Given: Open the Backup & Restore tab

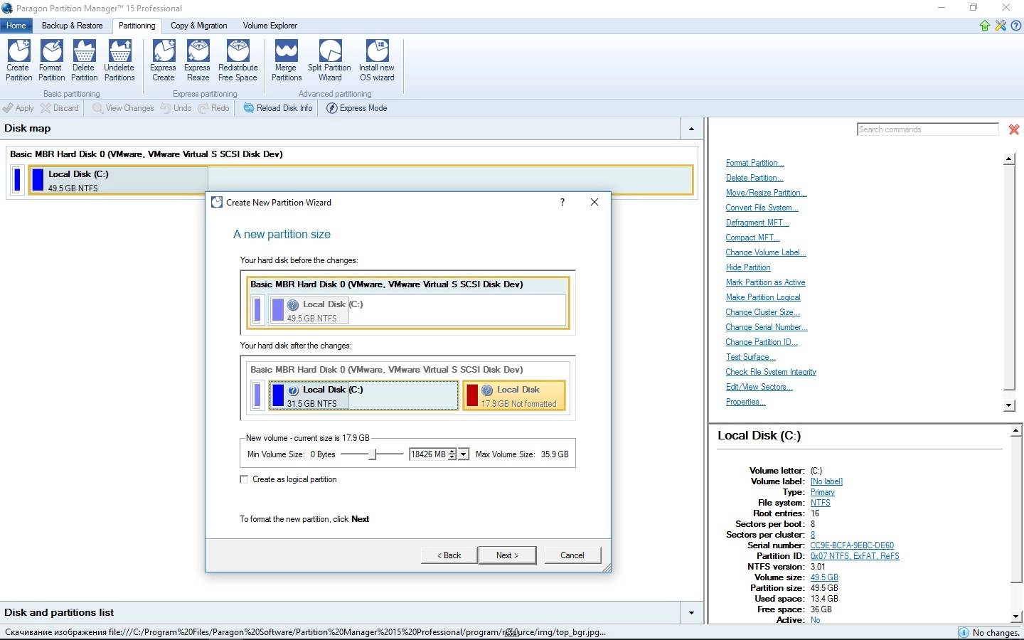Looking at the screenshot, I should (x=72, y=26).
